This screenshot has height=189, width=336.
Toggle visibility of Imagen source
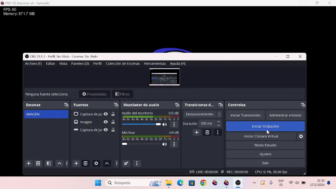click(x=106, y=122)
